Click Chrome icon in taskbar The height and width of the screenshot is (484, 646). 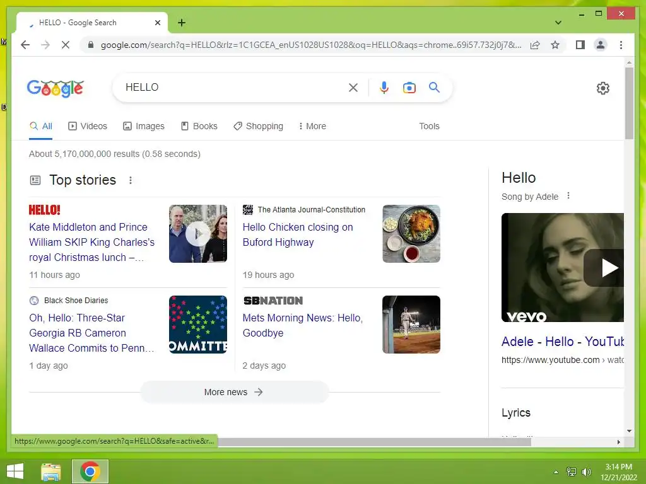click(x=90, y=471)
